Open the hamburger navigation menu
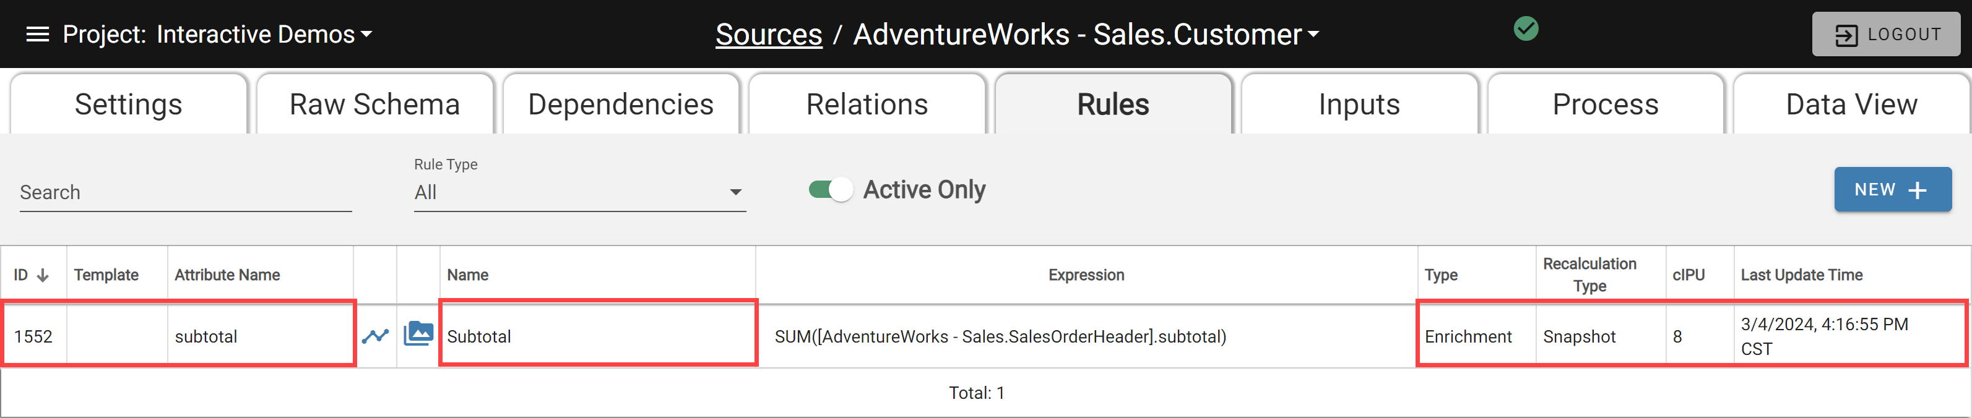Image resolution: width=1972 pixels, height=418 pixels. pyautogui.click(x=38, y=35)
